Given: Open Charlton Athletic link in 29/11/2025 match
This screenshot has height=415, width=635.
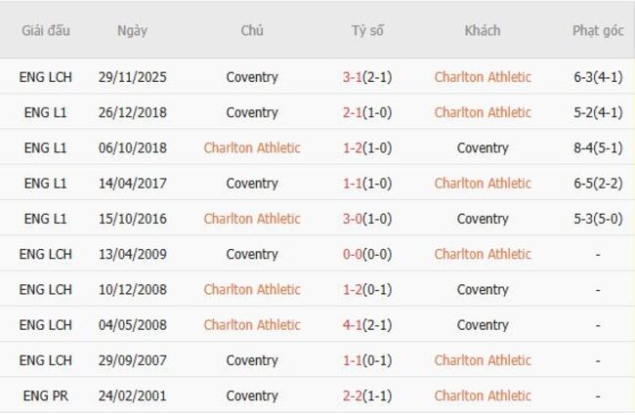Looking at the screenshot, I should click(483, 77).
